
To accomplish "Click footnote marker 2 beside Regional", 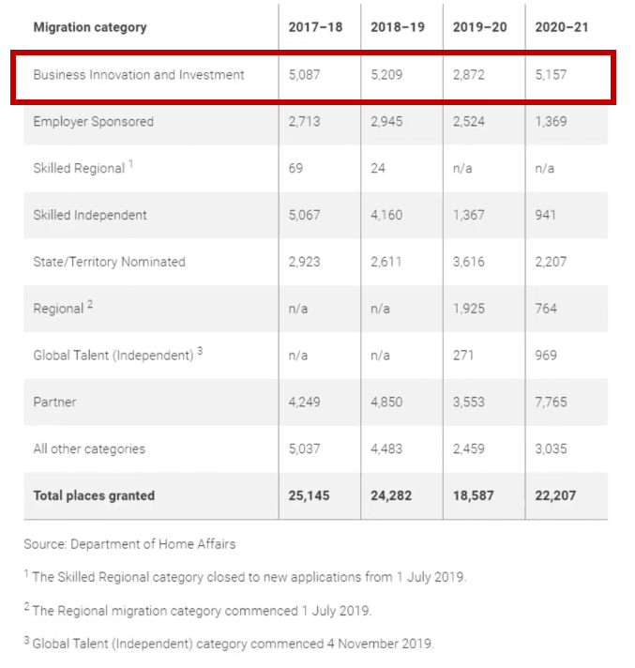I will pyautogui.click(x=90, y=304).
